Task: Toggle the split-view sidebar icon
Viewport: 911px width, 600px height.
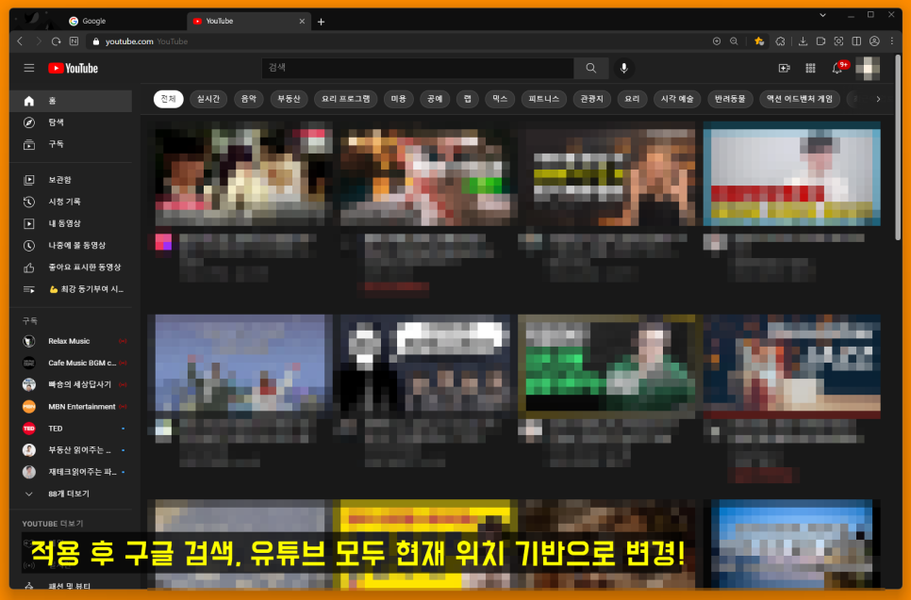Action: [856, 41]
